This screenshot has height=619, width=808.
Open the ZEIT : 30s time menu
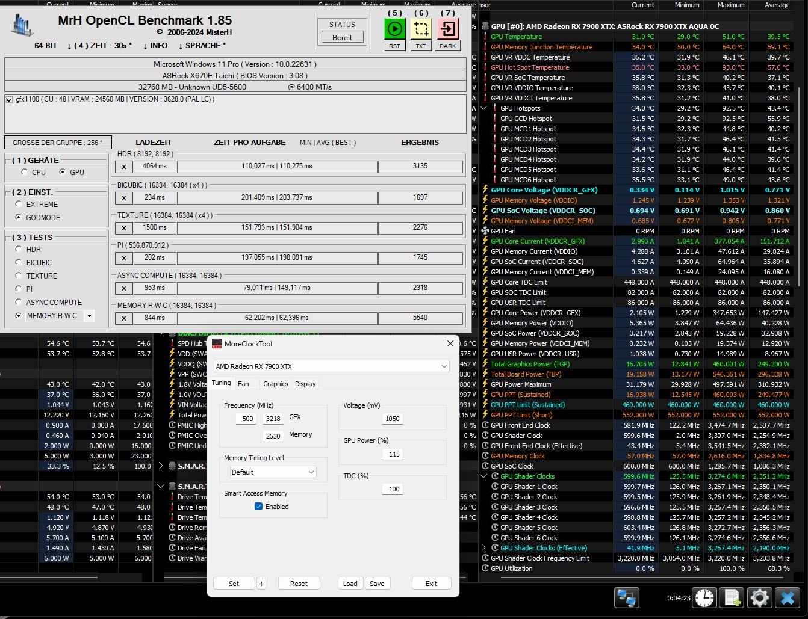99,46
